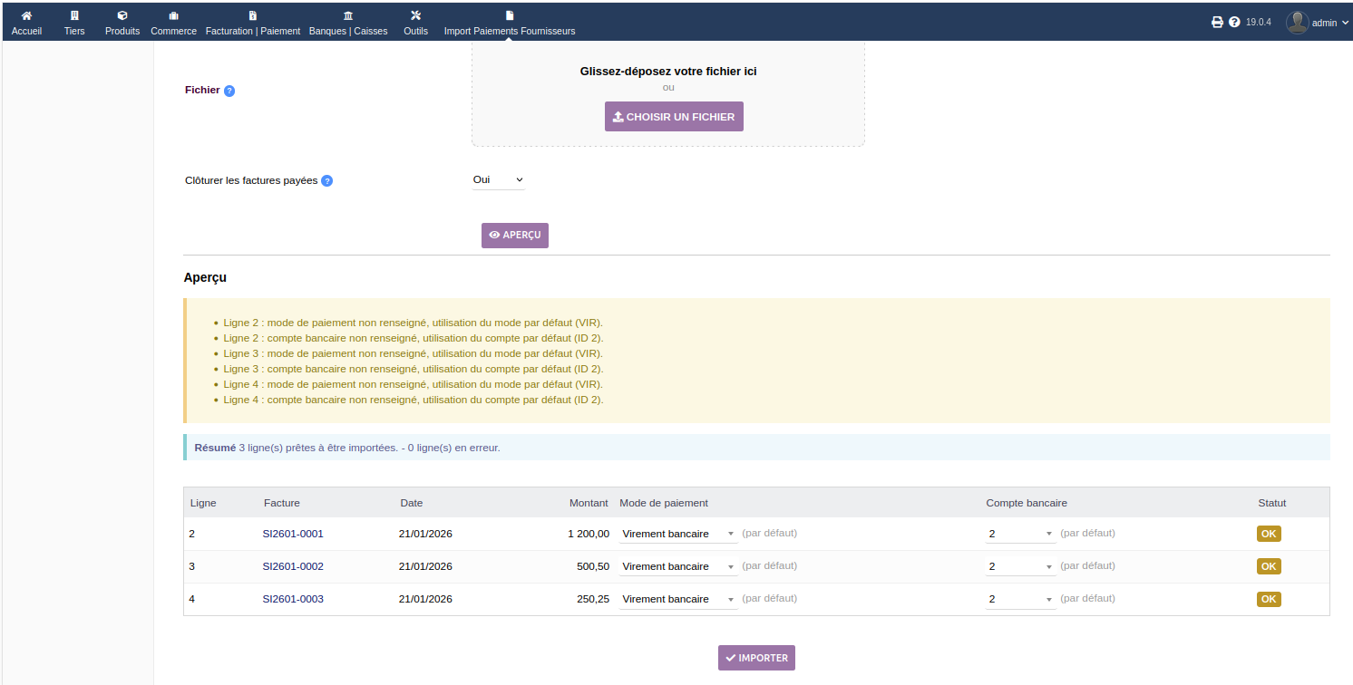
Task: Click the Choisir un fichier button
Action: coord(674,117)
